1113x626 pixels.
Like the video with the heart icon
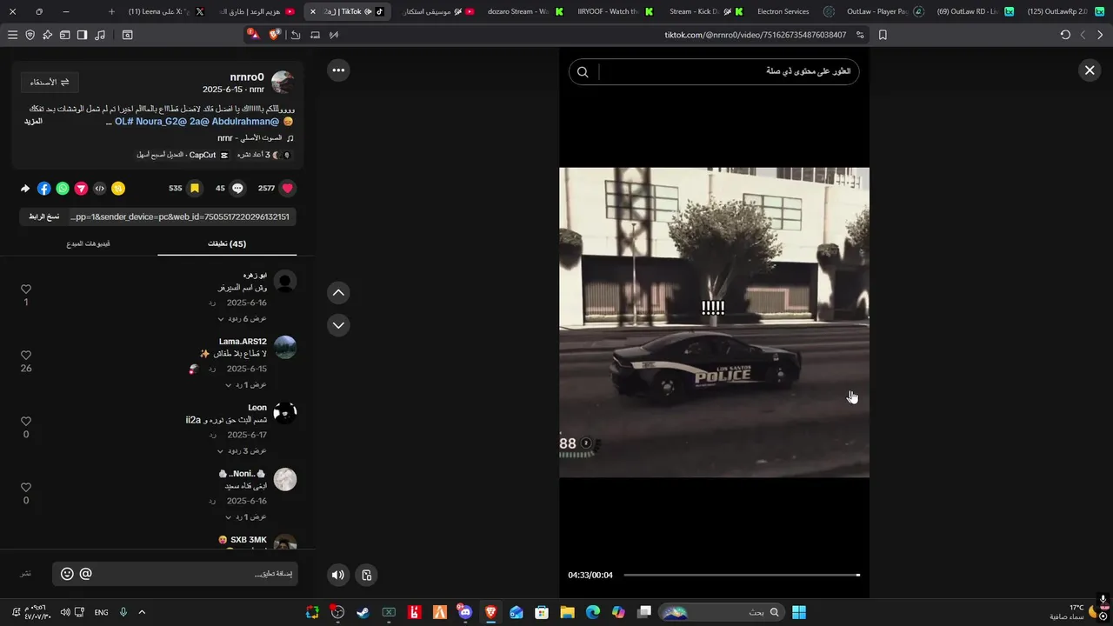[288, 188]
